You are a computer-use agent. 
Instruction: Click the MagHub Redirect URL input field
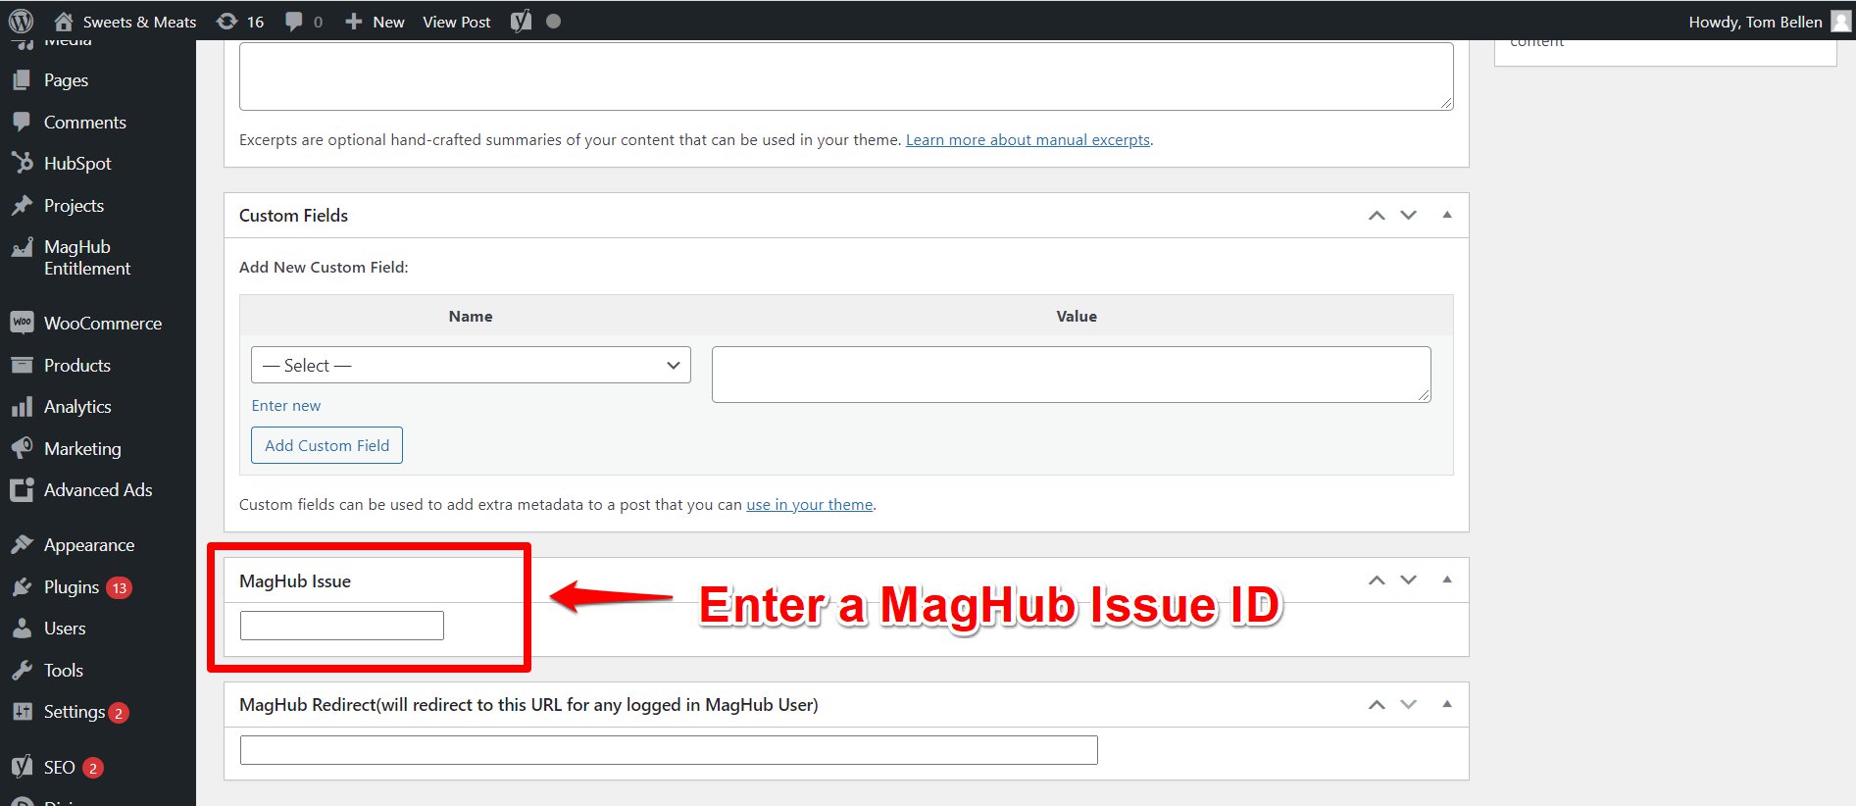[669, 750]
